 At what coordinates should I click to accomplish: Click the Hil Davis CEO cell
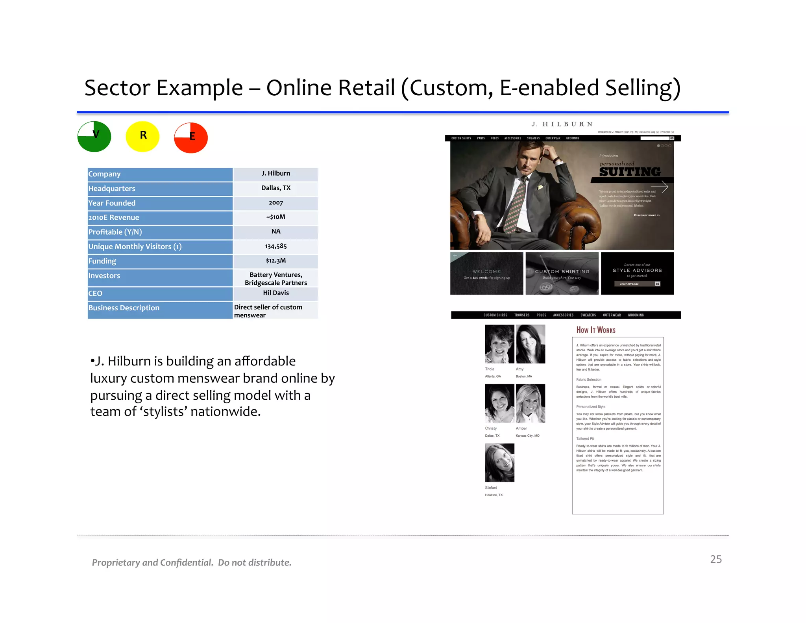pyautogui.click(x=275, y=294)
